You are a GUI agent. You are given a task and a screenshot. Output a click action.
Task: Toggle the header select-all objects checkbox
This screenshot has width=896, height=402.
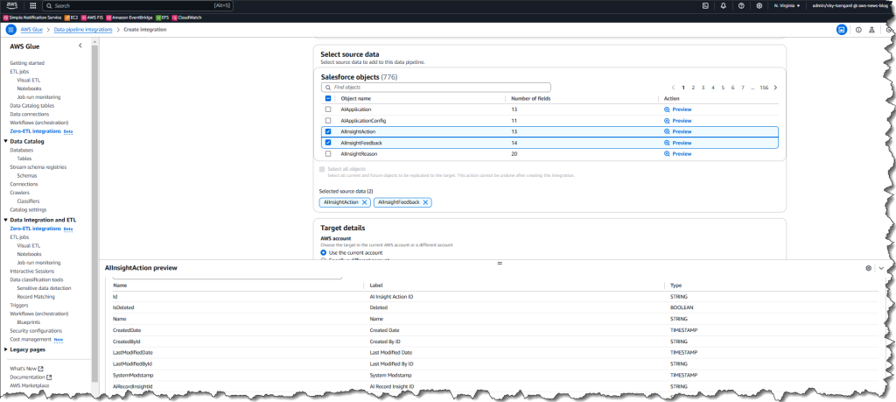(328, 98)
